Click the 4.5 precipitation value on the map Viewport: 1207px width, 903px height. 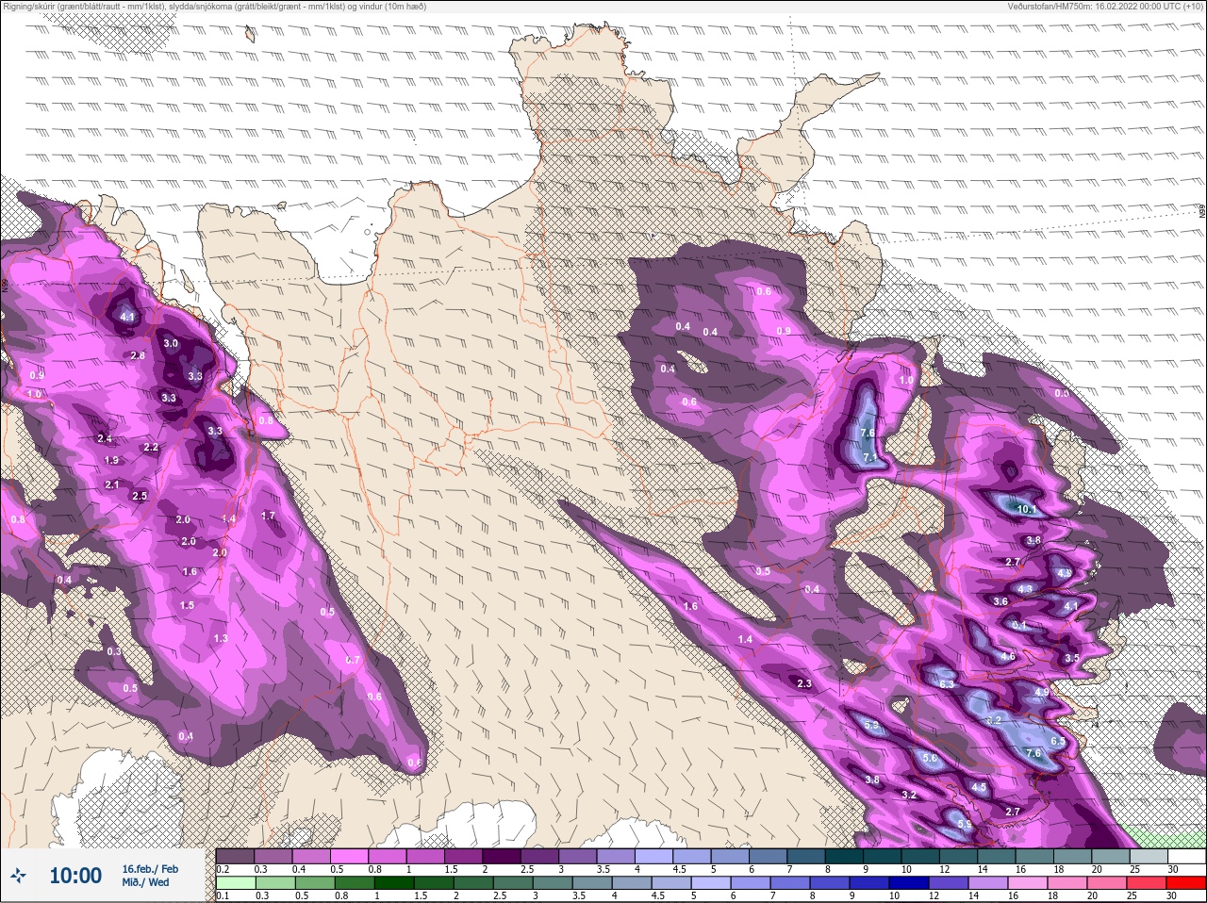[x=979, y=787]
